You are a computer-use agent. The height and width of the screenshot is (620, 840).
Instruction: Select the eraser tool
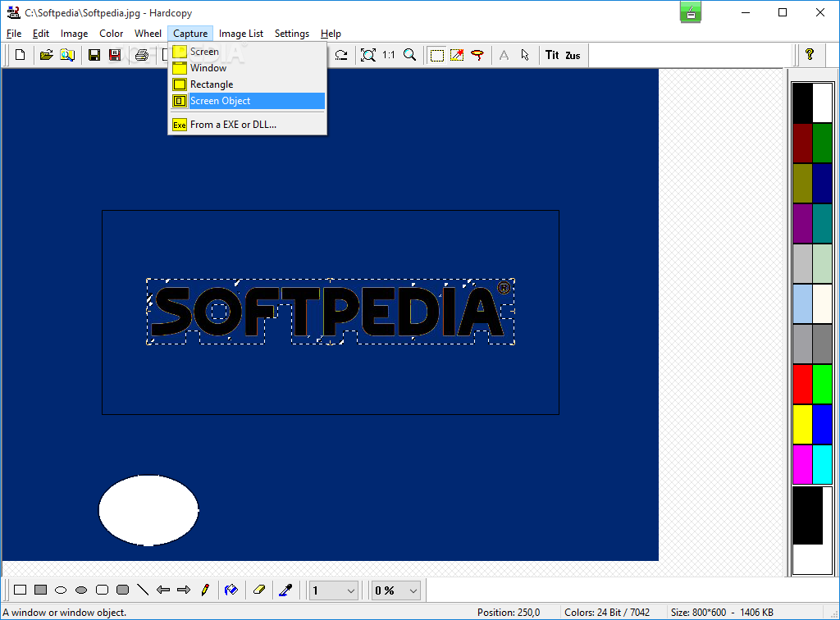(258, 590)
